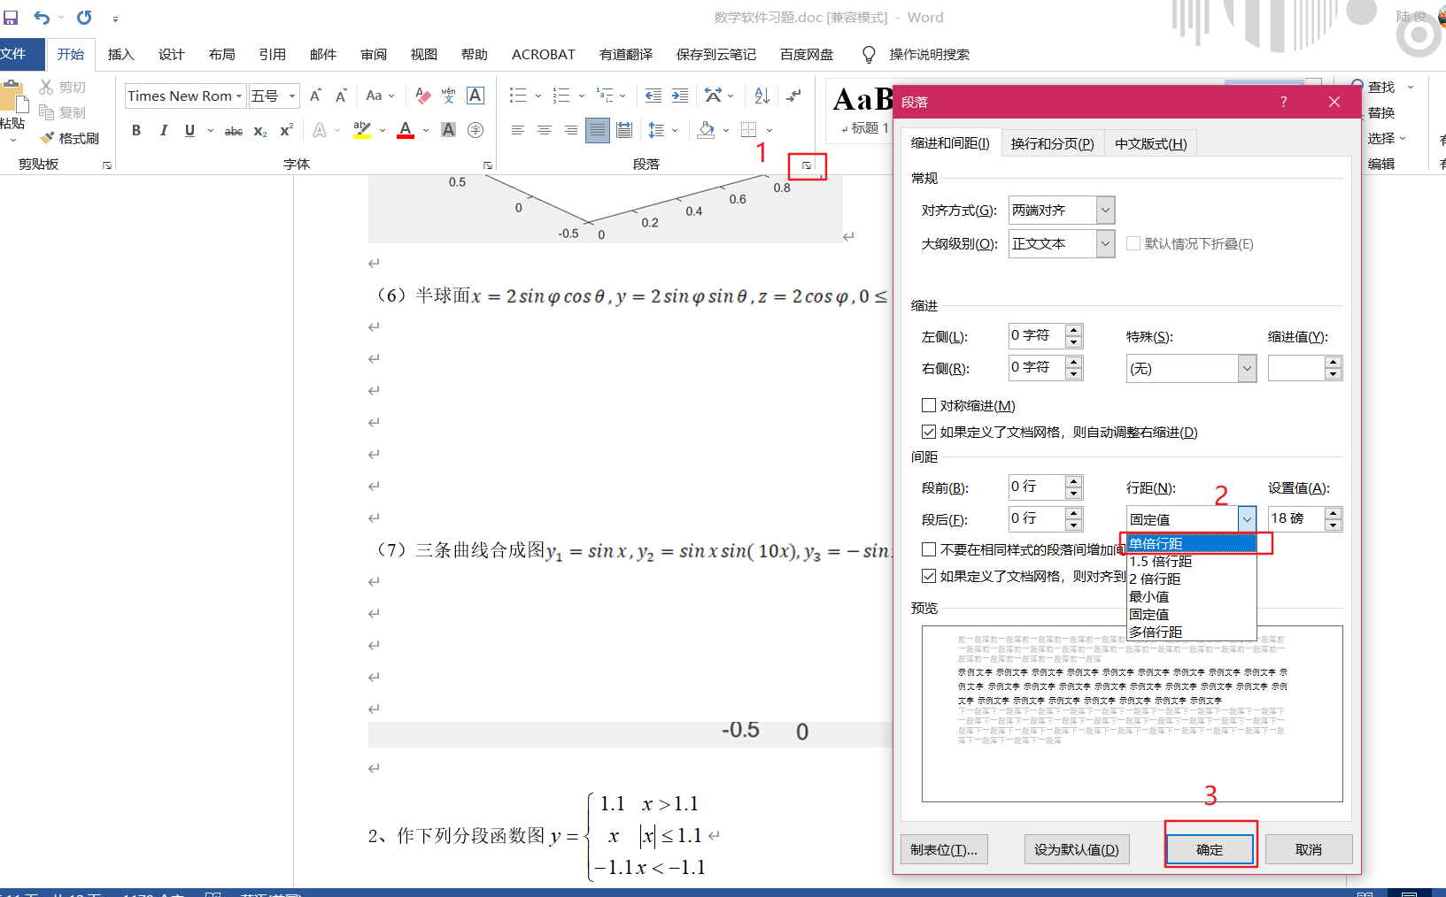
Task: Toggle italic formatting
Action: [x=163, y=131]
